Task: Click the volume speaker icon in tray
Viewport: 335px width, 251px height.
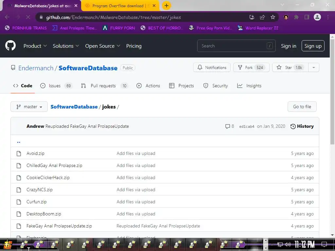Action: [x=288, y=244]
